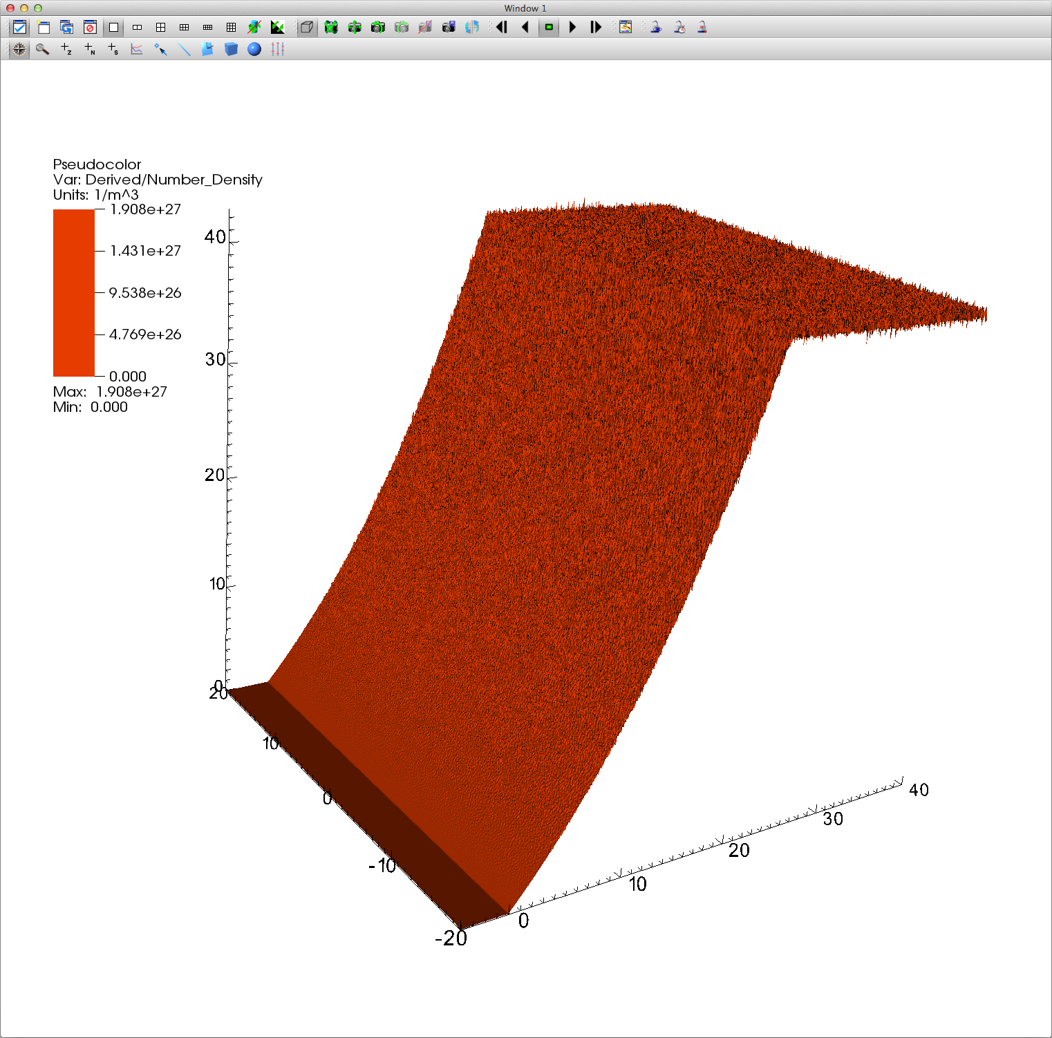Click the Window 1 title bar
The image size is (1052, 1038).
click(525, 8)
